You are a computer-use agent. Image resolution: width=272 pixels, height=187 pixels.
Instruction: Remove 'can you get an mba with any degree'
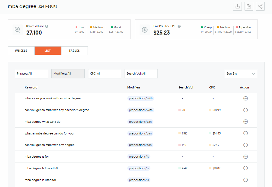point(245,145)
